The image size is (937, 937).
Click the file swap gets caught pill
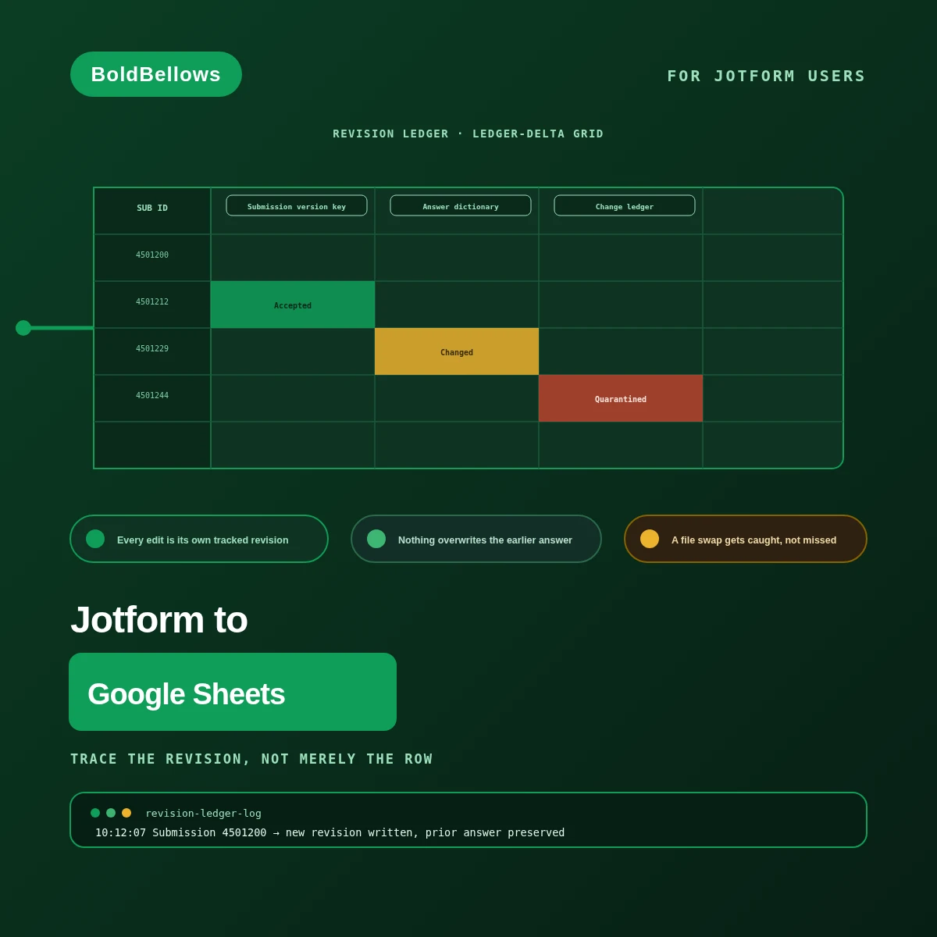point(746,539)
